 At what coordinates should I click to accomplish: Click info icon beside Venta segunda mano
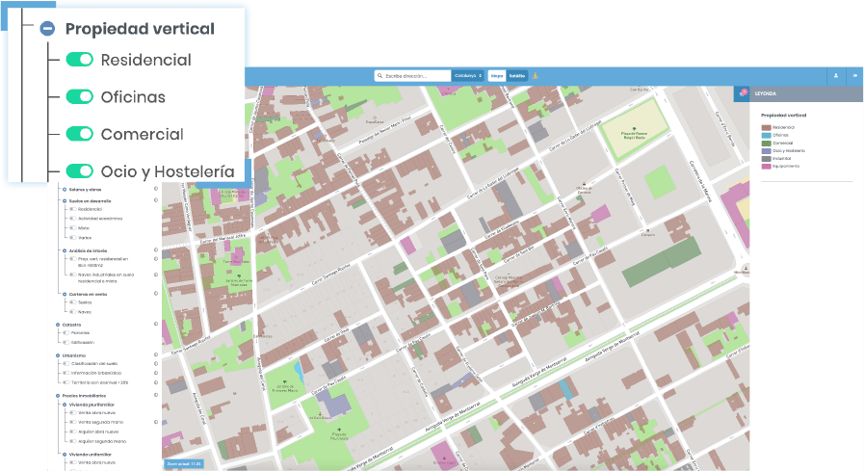point(156,422)
